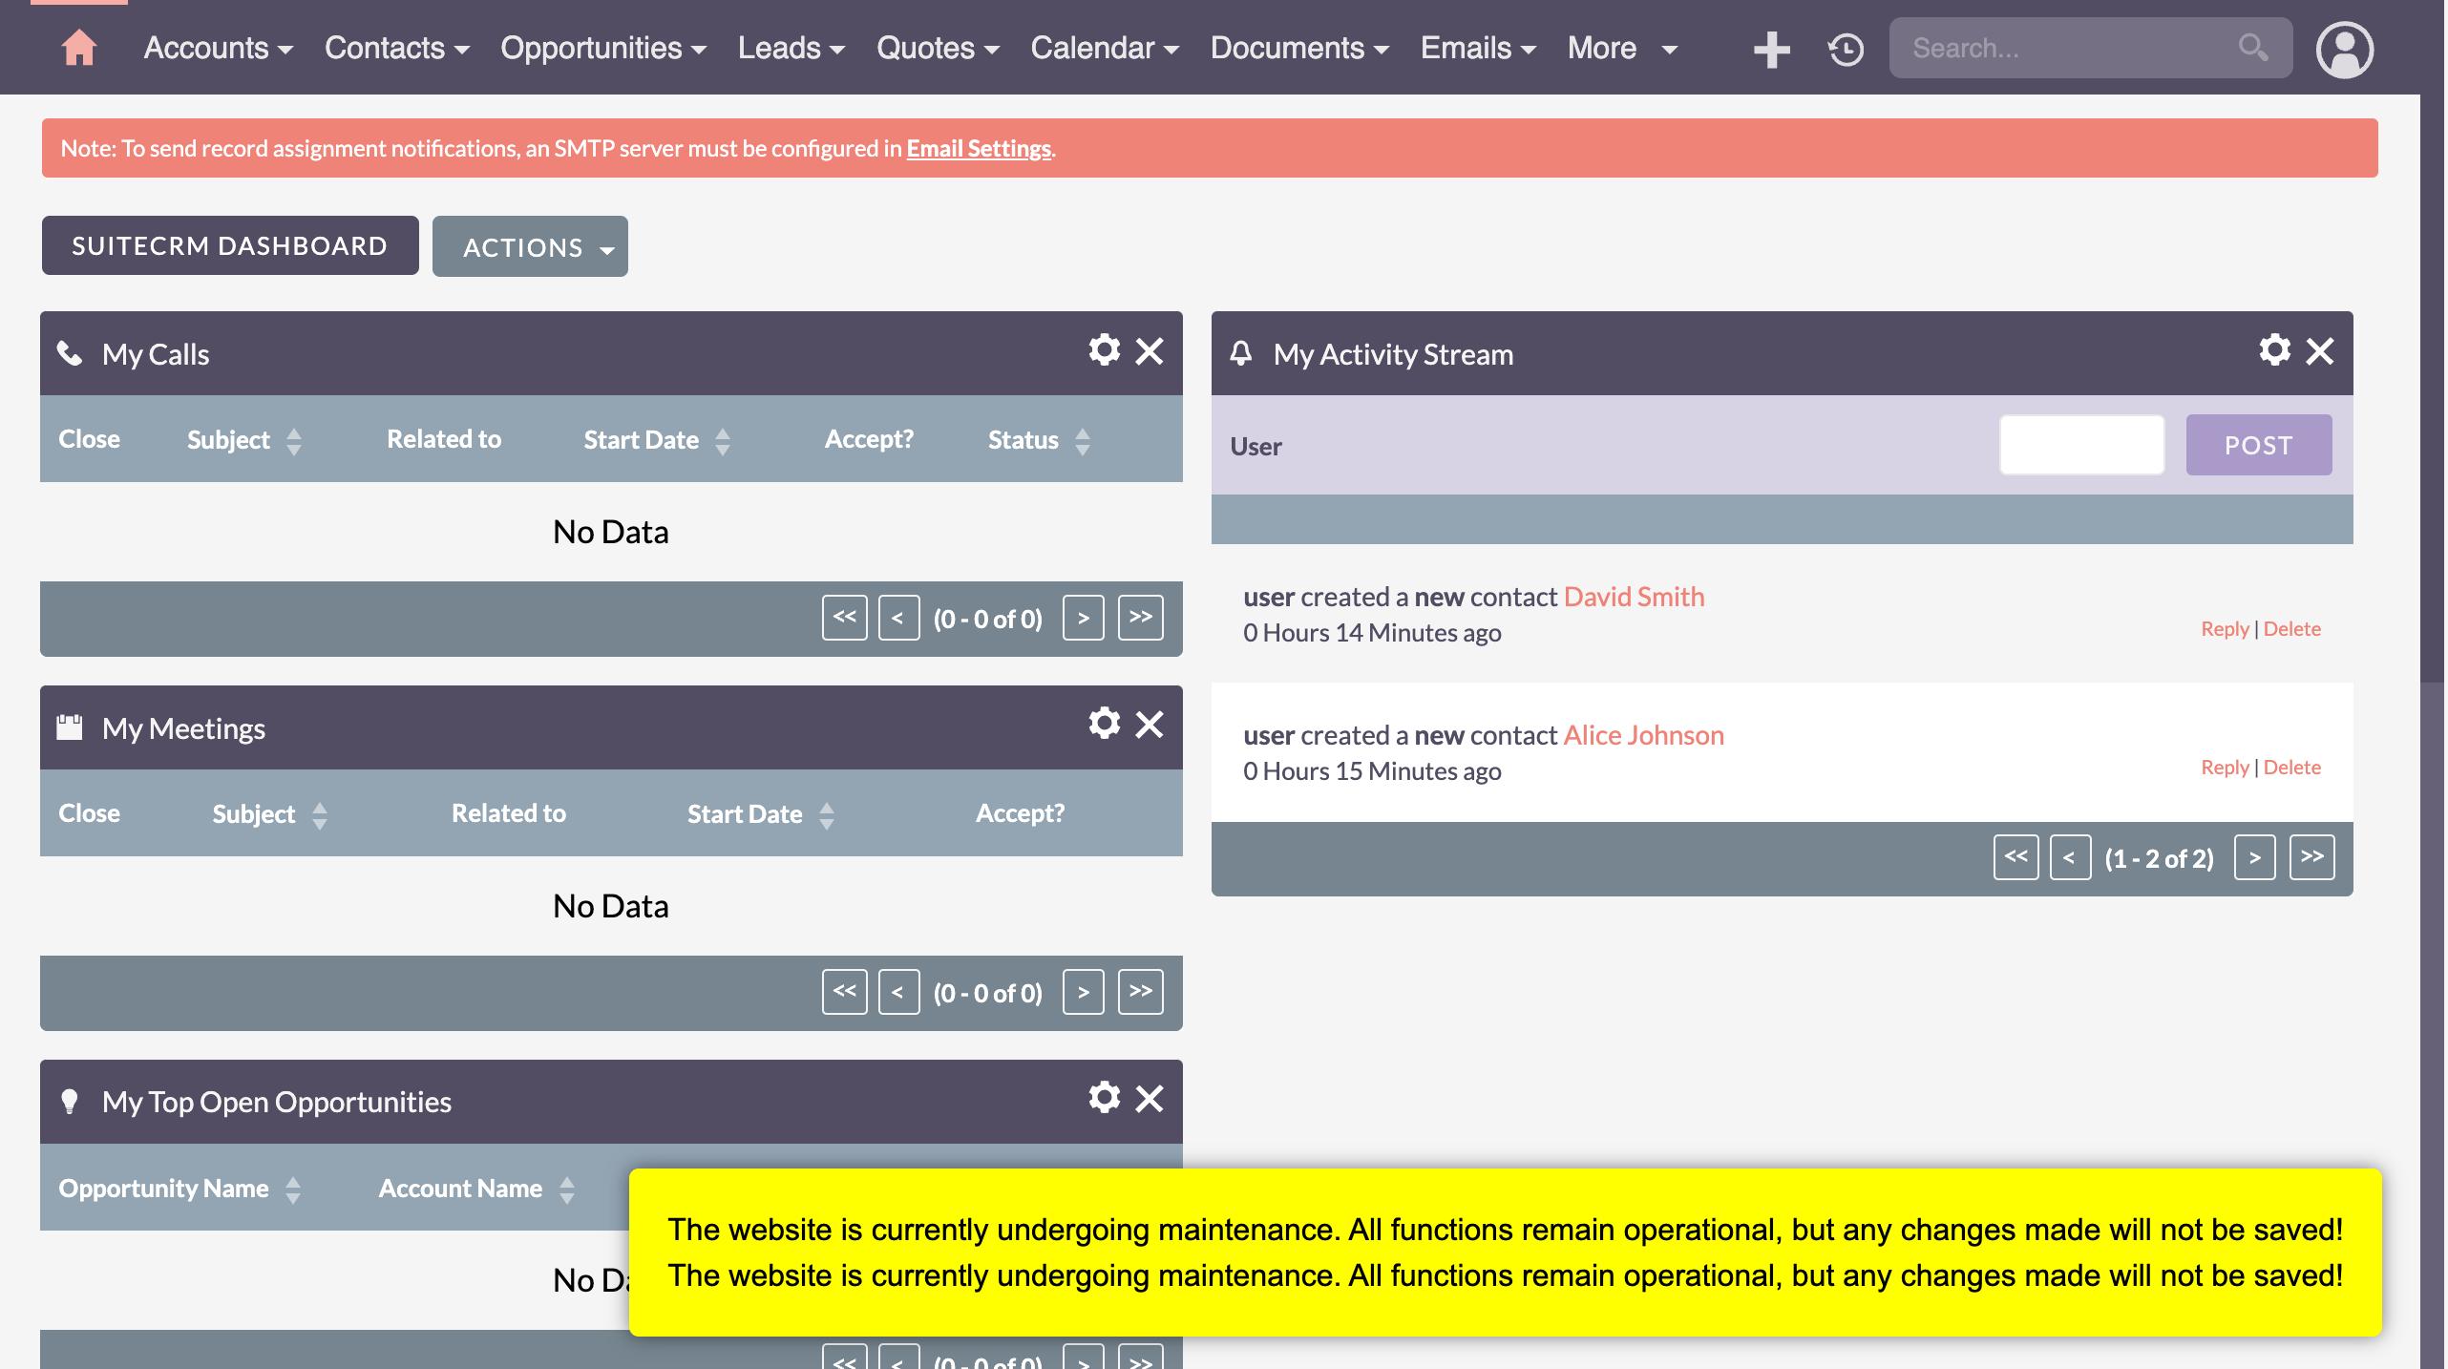Click the Activity Stream post text field
Image resolution: width=2448 pixels, height=1369 pixels.
pos(2081,445)
